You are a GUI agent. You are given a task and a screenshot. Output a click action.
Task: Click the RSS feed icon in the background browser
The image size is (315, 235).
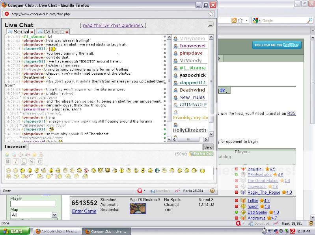click(x=234, y=20)
